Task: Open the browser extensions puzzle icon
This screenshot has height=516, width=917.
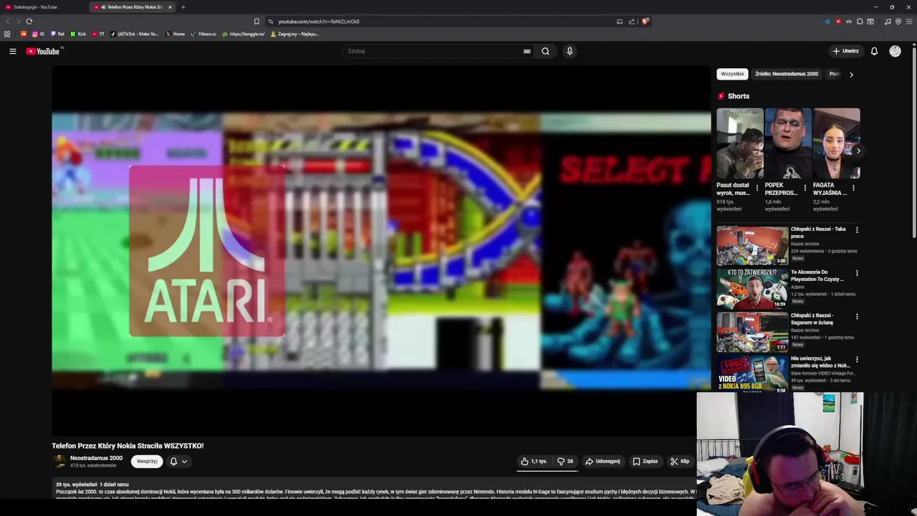Action: (x=860, y=21)
